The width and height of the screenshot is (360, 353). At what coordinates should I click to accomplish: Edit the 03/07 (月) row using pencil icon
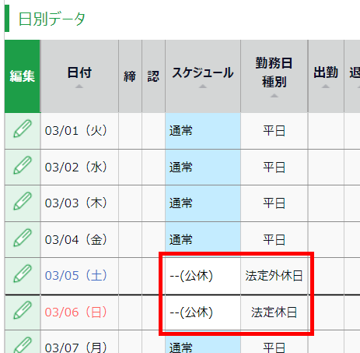23,345
